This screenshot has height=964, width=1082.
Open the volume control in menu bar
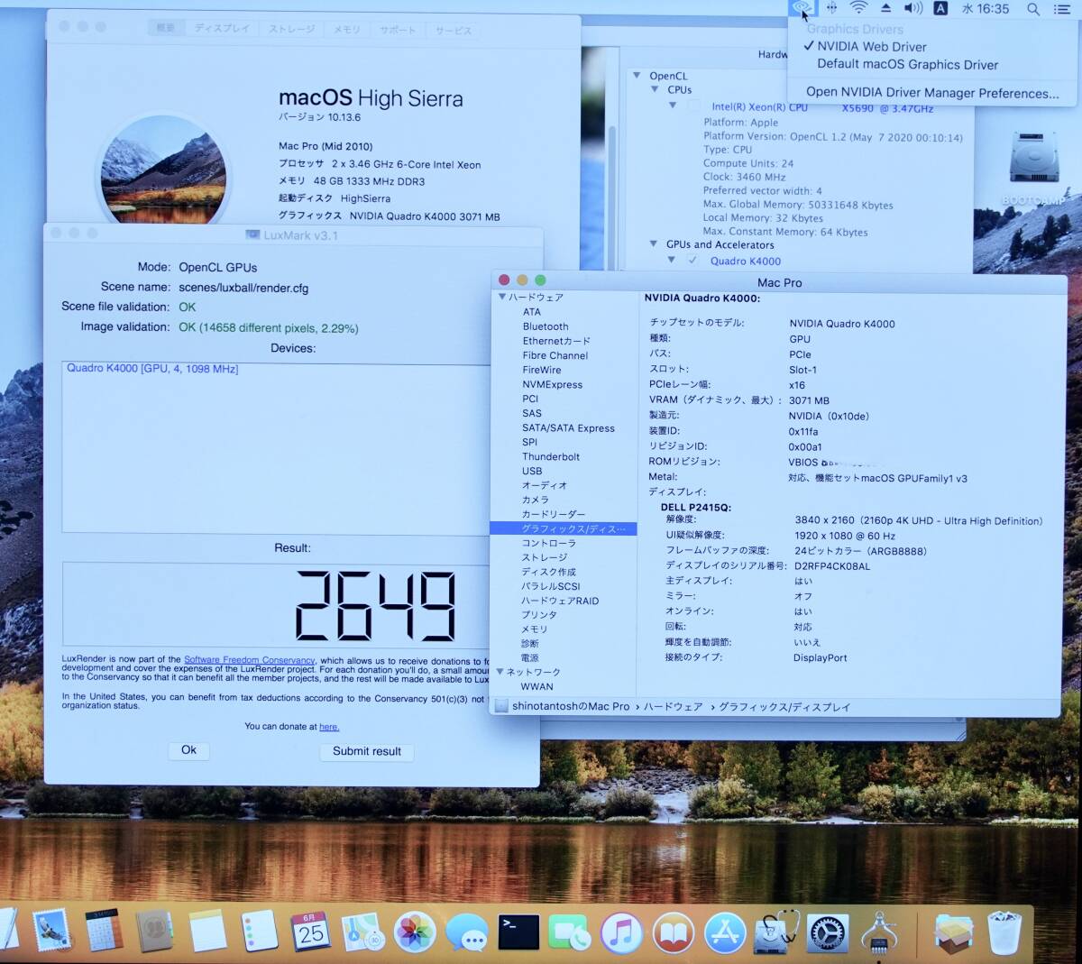point(912,8)
